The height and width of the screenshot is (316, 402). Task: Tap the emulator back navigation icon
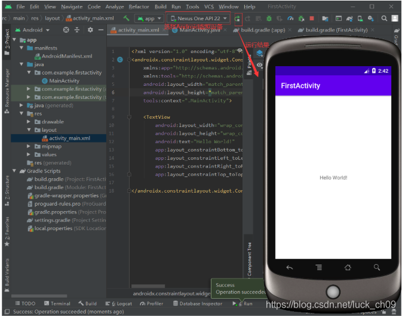290,268
